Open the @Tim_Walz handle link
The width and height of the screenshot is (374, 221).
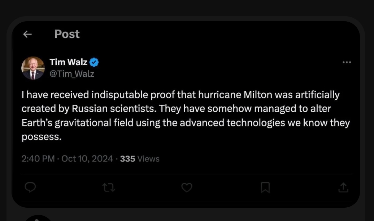tap(71, 74)
